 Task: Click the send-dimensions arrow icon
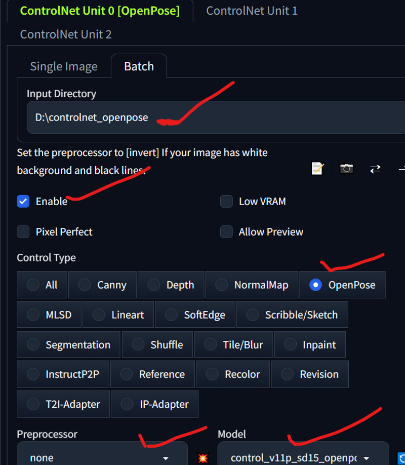pyautogui.click(x=401, y=169)
